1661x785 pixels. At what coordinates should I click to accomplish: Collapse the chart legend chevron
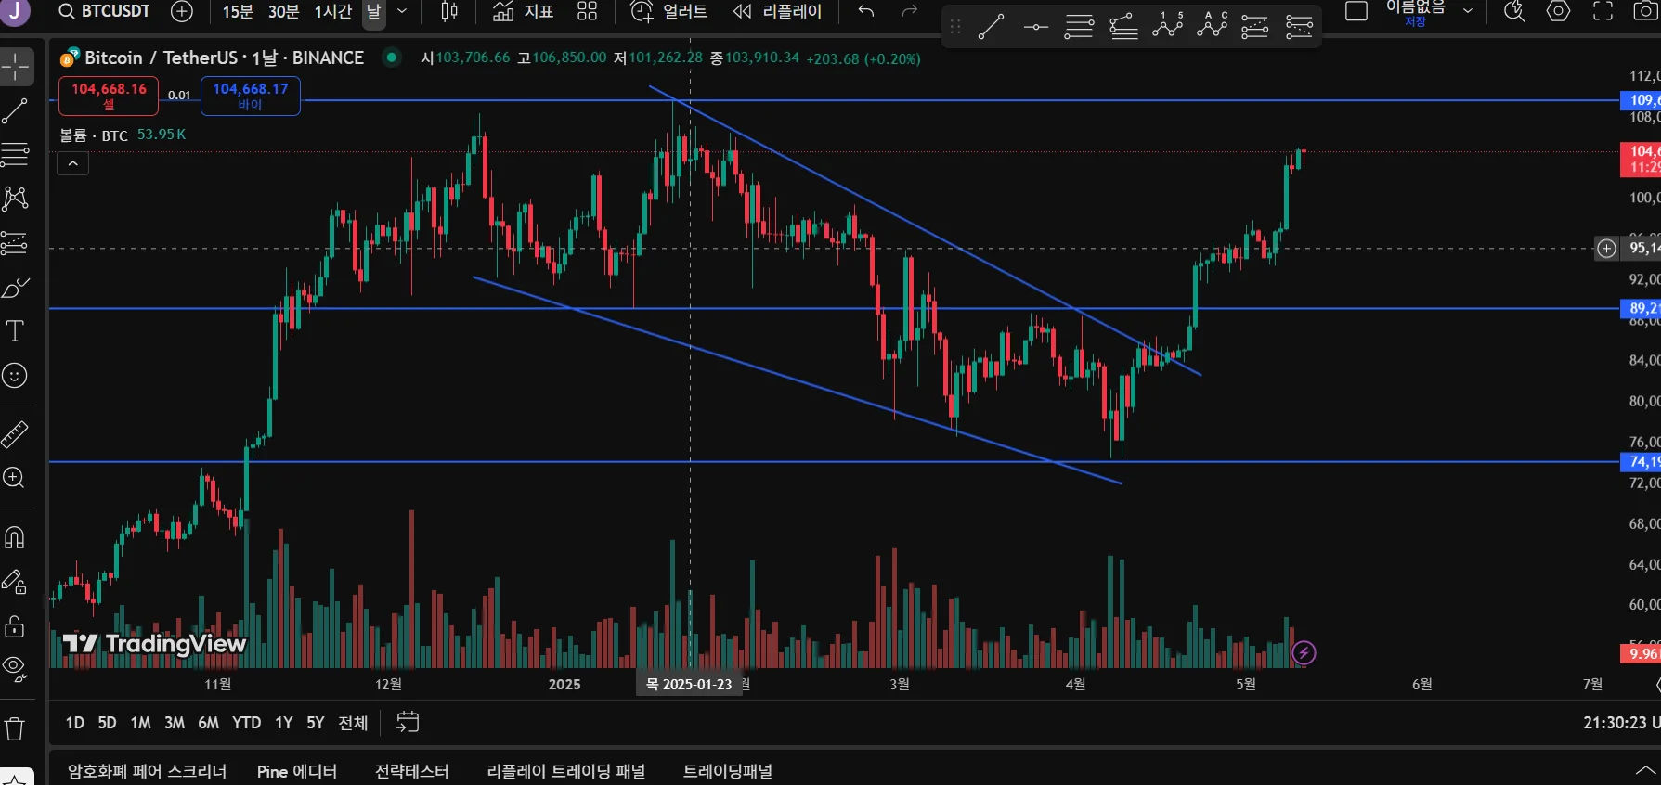click(73, 164)
